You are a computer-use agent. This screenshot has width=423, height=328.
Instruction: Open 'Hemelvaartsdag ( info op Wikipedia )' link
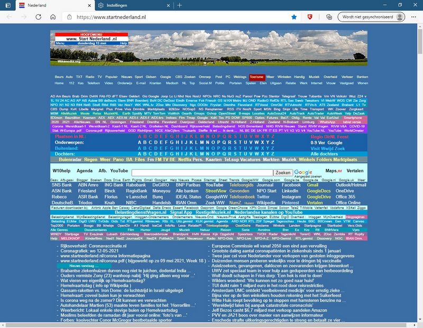(x=96, y=285)
